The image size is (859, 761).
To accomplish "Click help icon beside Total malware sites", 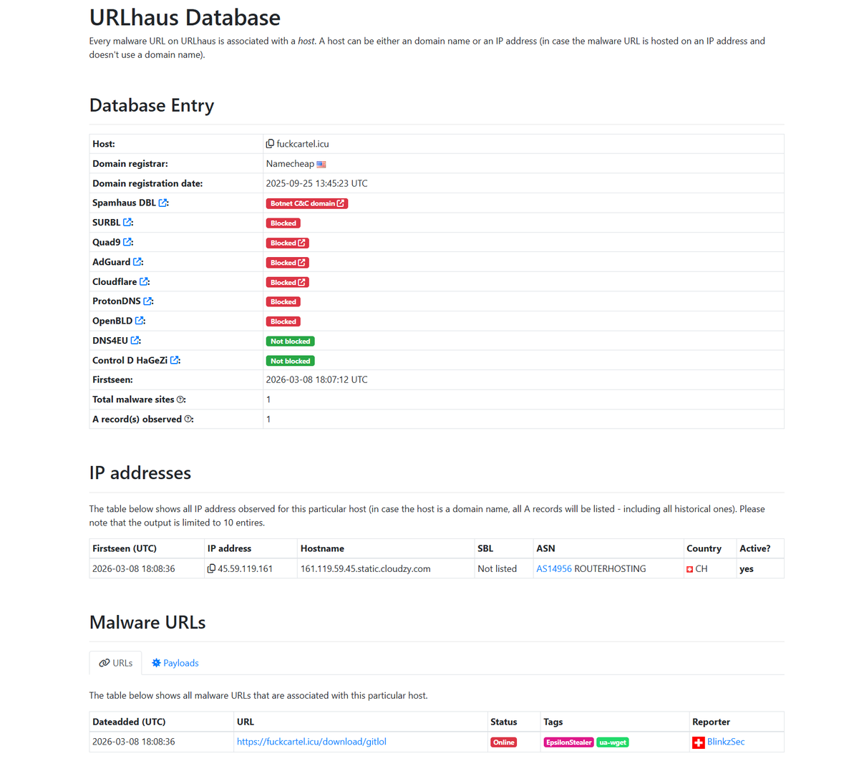I will point(180,399).
